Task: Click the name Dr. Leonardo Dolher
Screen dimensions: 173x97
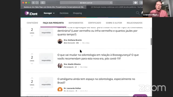Action: (72, 88)
